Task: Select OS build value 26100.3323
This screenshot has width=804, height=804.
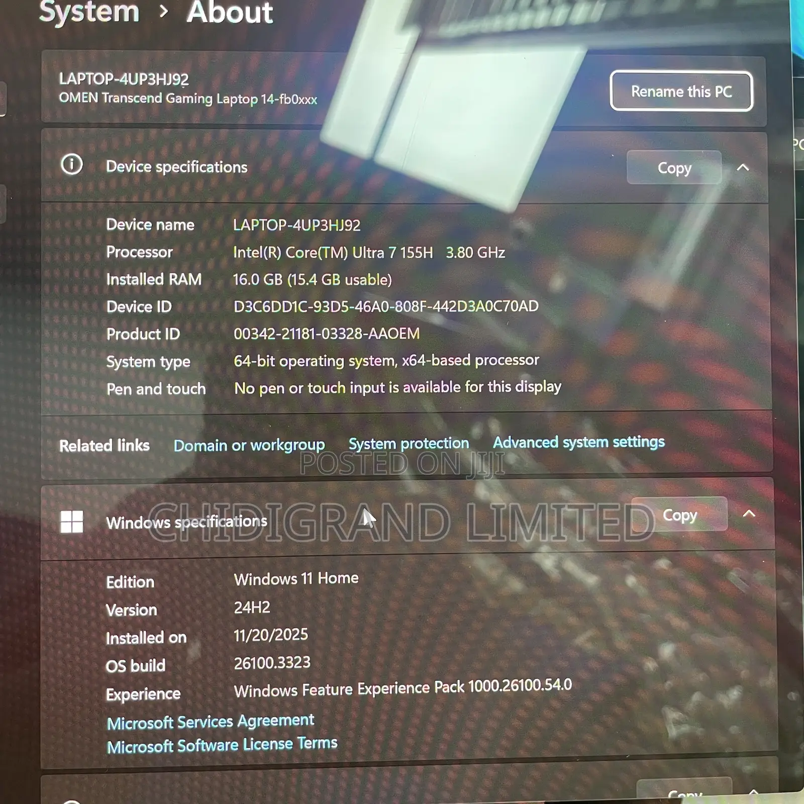Action: [x=272, y=663]
